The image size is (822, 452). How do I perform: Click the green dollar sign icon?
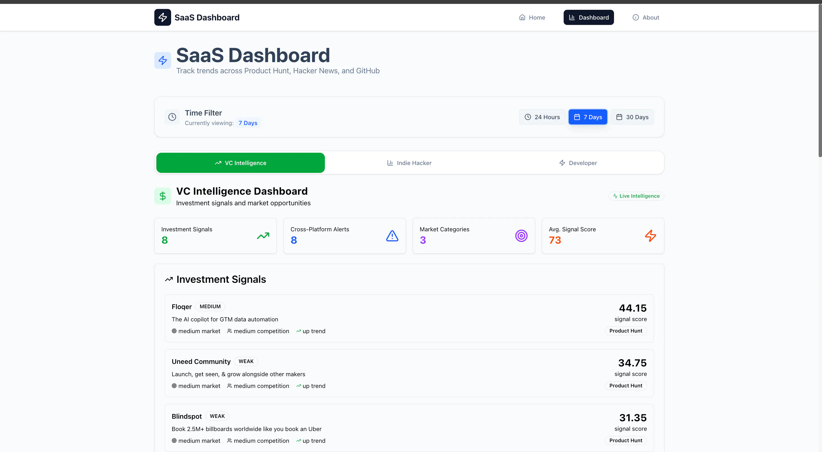tap(162, 196)
